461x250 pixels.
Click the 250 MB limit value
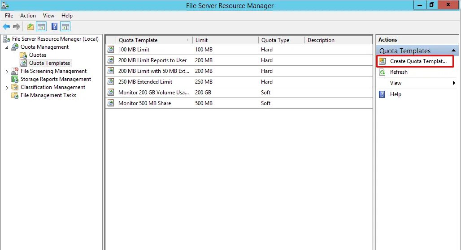(x=204, y=81)
